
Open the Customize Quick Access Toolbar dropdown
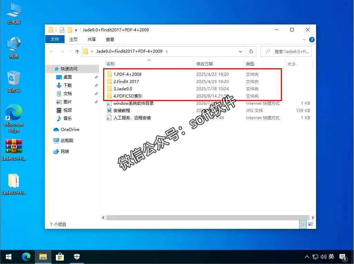pos(76,30)
